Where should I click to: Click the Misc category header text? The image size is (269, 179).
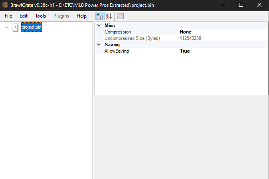[110, 26]
